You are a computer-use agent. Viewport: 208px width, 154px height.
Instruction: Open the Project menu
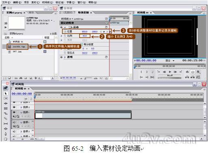(x=26, y=2)
